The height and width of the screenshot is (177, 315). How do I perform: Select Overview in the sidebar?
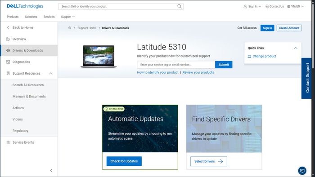(29, 39)
